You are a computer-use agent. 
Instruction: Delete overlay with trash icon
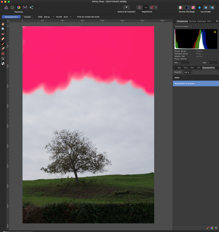coord(216,228)
